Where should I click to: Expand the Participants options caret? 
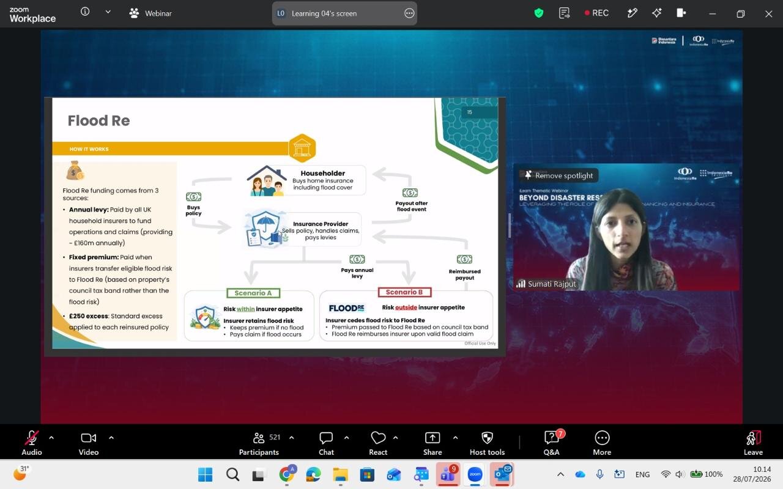pos(291,438)
